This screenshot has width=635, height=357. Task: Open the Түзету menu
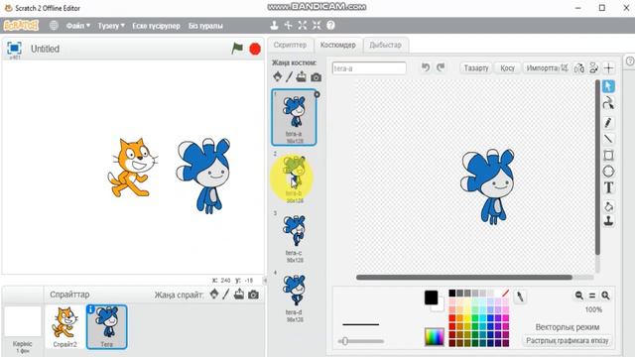pyautogui.click(x=111, y=26)
